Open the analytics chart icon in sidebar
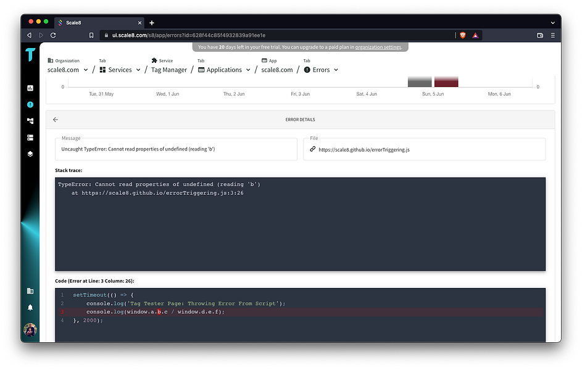The width and height of the screenshot is (582, 370). [30, 88]
